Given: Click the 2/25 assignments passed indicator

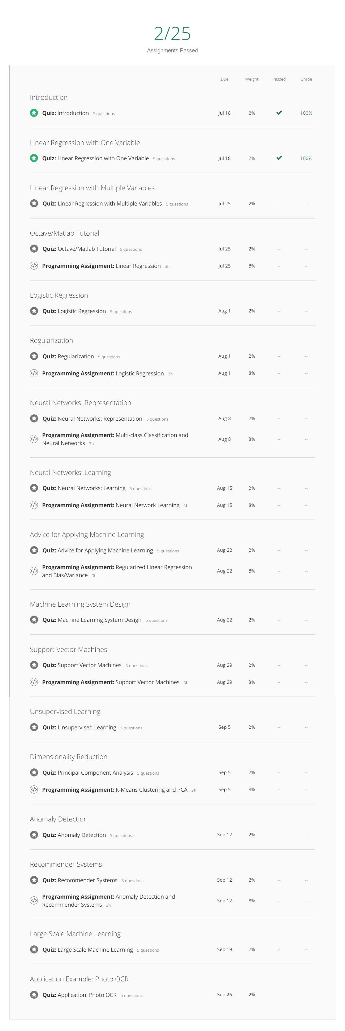Looking at the screenshot, I should pyautogui.click(x=172, y=34).
